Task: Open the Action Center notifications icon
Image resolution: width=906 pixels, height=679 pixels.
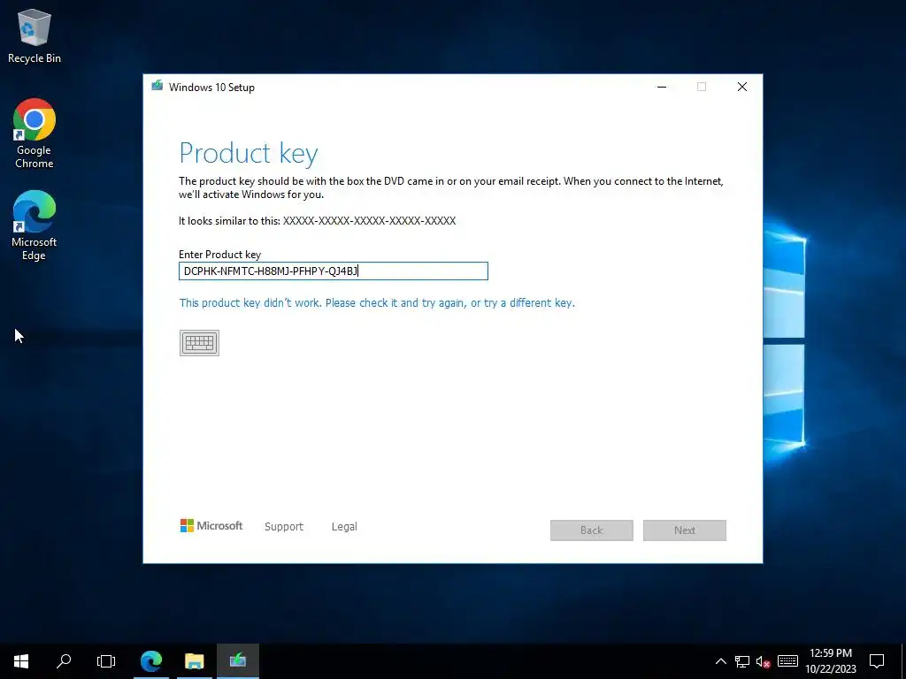Action: 877,661
